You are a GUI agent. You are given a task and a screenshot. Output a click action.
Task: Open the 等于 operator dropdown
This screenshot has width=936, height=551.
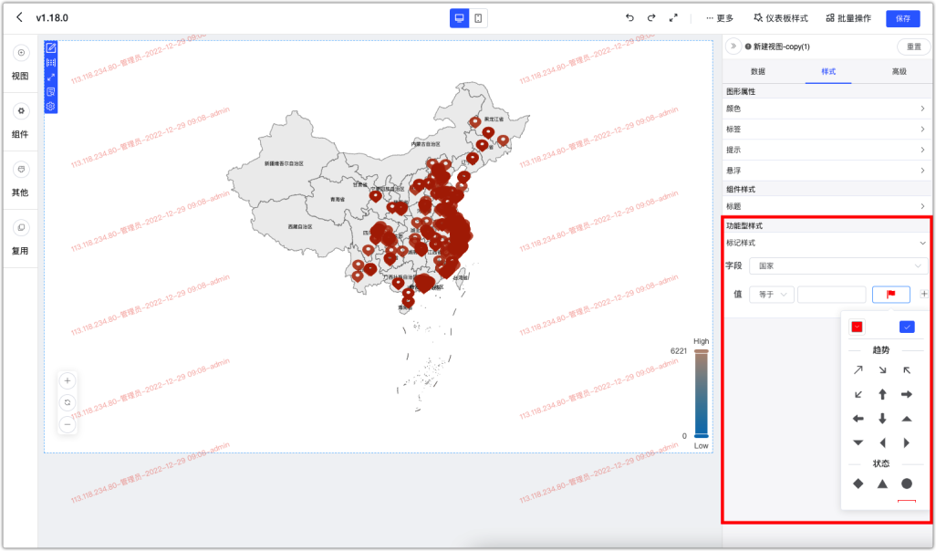(771, 295)
